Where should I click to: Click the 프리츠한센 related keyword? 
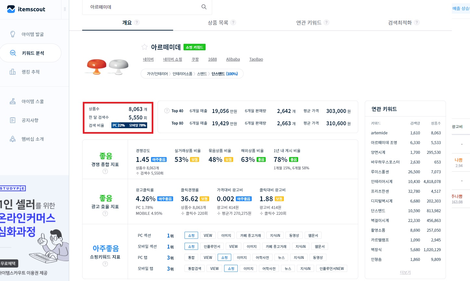click(380, 191)
